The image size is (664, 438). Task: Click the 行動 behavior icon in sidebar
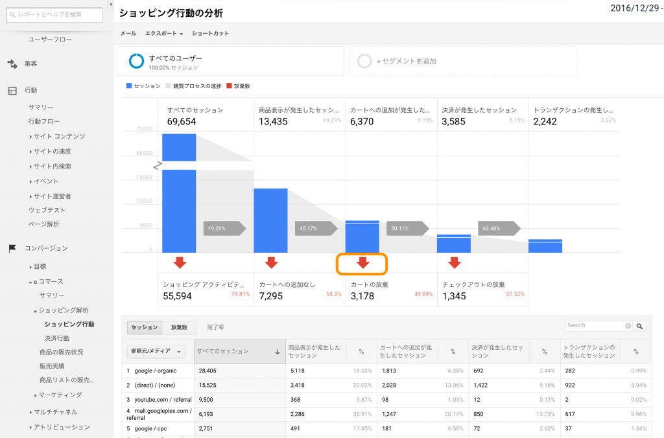[x=12, y=91]
